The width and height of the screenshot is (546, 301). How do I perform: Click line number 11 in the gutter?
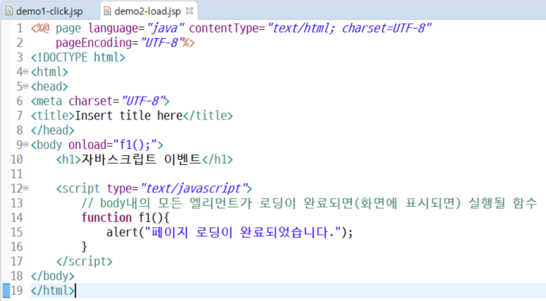tap(17, 173)
